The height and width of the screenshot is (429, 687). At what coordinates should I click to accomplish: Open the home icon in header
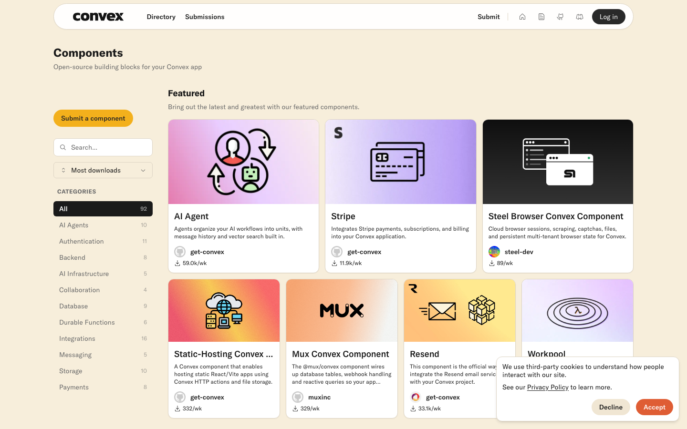pyautogui.click(x=522, y=17)
